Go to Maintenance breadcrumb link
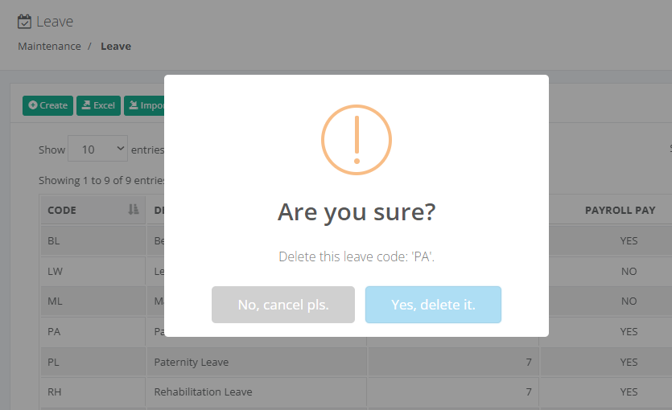 49,46
